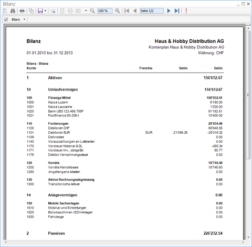Click the 'Vorsteuer Inv., übrige BA' row
The height and width of the screenshot is (247, 252).
click(x=124, y=150)
